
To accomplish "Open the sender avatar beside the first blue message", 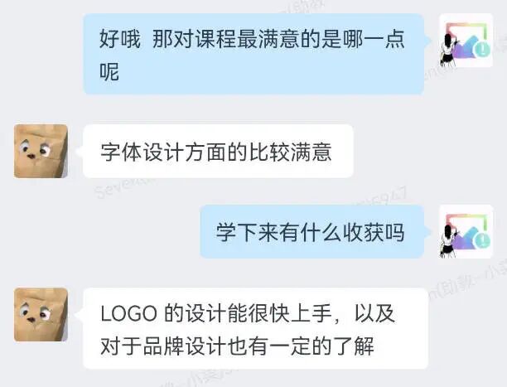I will coord(466,41).
